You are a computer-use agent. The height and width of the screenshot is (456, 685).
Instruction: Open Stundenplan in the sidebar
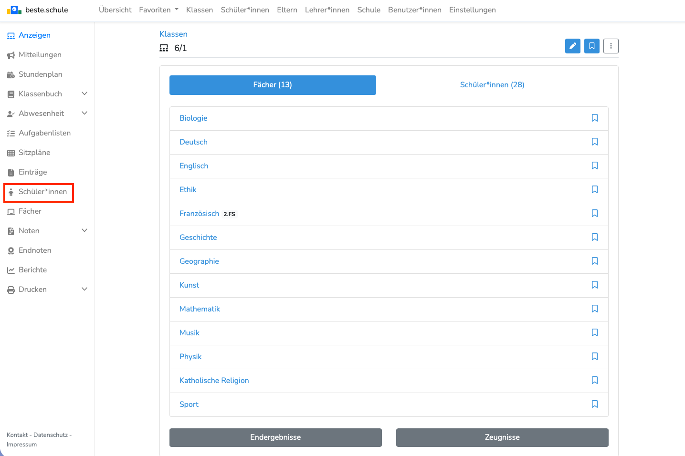click(x=40, y=74)
